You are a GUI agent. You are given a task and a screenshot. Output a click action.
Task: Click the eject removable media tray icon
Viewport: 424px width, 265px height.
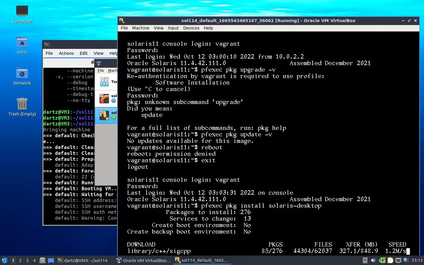click(365, 260)
